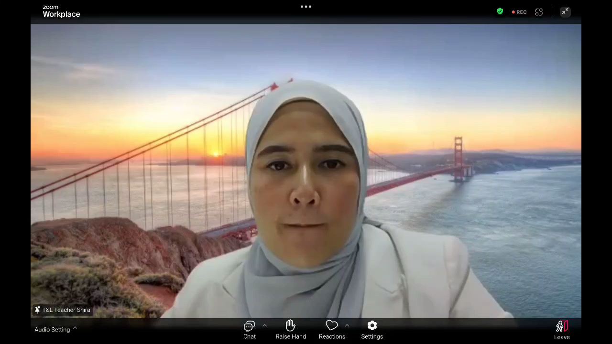Select the T&L Teacher Shira name label
Screen dimensions: 612x344
coord(66,310)
